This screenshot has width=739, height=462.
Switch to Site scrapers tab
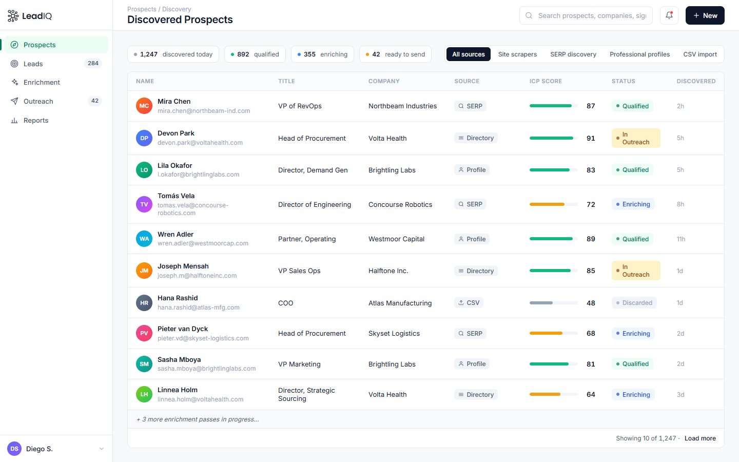517,54
